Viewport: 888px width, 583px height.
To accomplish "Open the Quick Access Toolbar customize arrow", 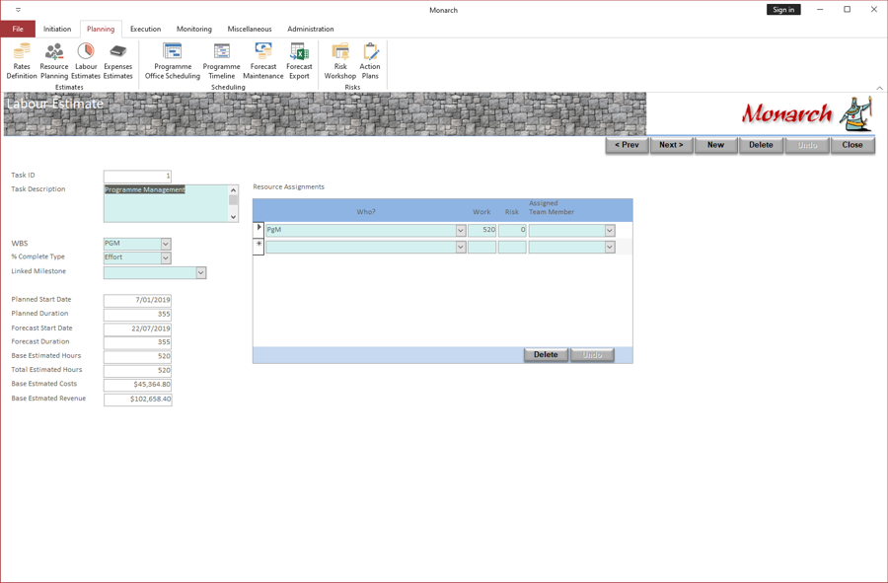I will point(18,10).
